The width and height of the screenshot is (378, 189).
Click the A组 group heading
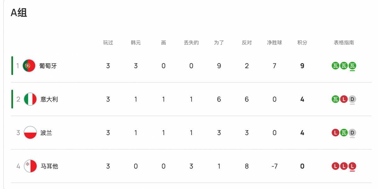click(19, 13)
